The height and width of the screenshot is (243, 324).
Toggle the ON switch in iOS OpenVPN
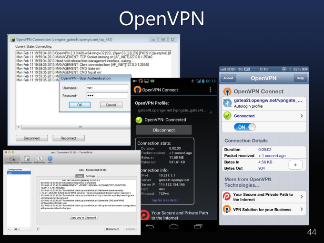(x=244, y=127)
